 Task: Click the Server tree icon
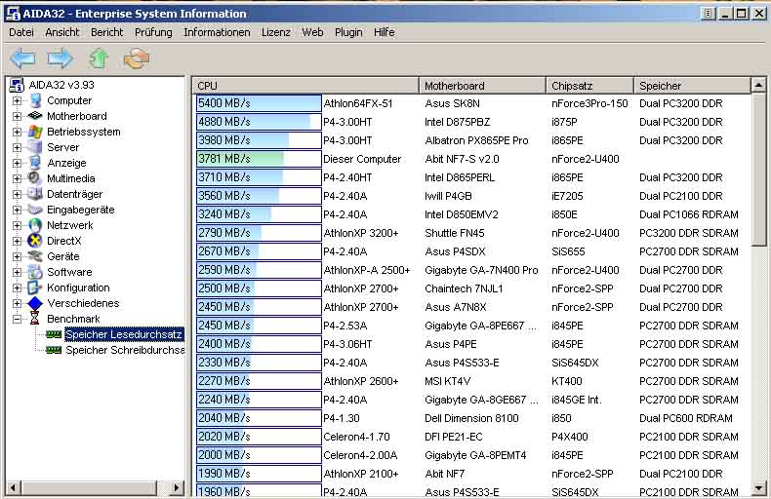click(x=35, y=147)
